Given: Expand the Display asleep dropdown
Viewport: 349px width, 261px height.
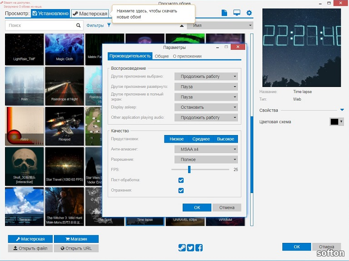Looking at the screenshot, I should point(206,107).
